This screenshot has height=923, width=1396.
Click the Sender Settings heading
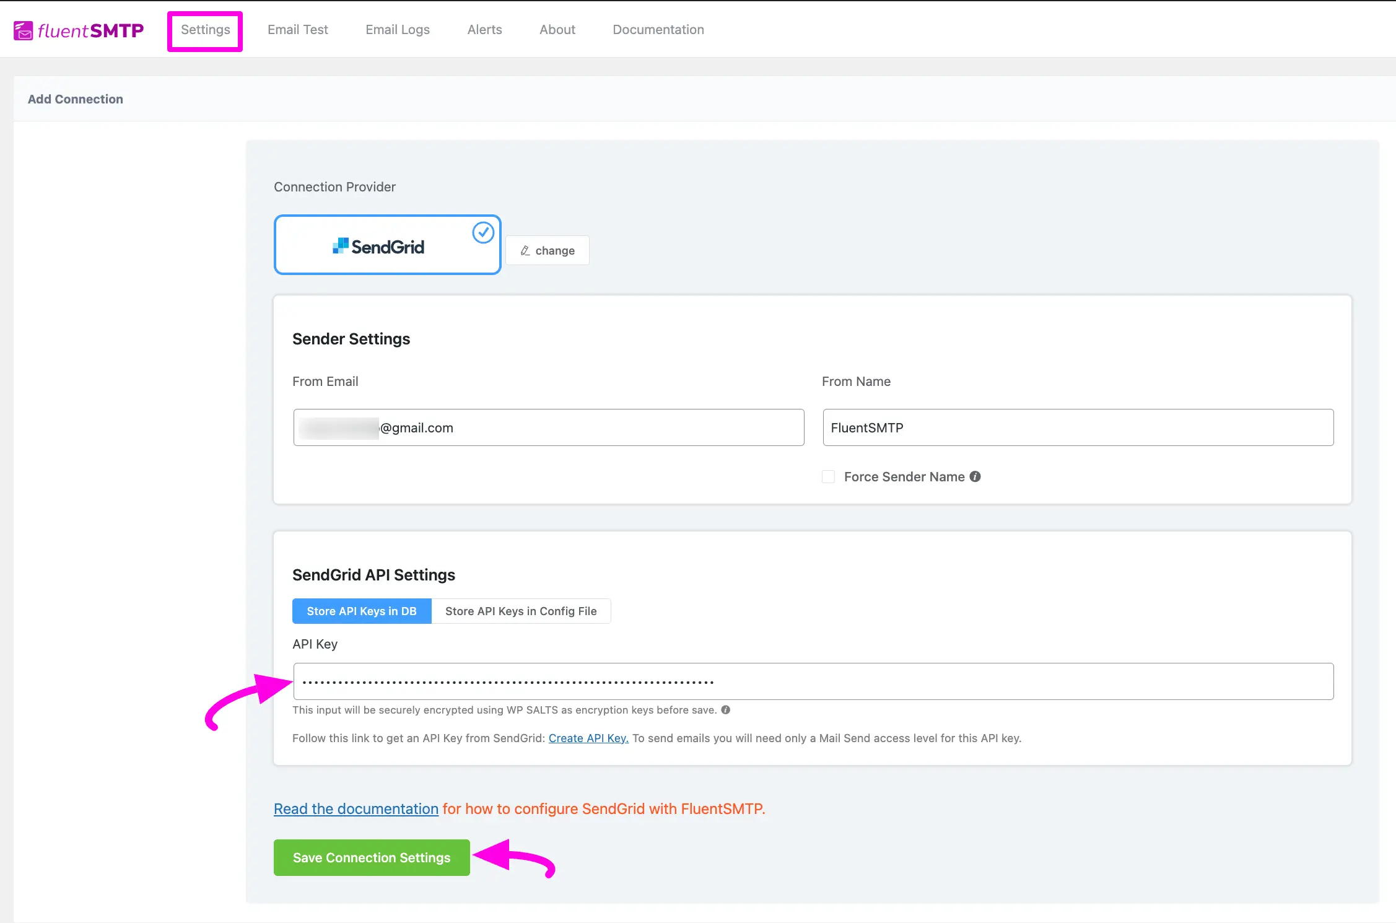[351, 339]
